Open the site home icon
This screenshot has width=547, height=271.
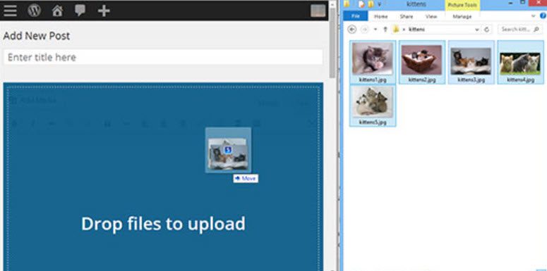(57, 11)
